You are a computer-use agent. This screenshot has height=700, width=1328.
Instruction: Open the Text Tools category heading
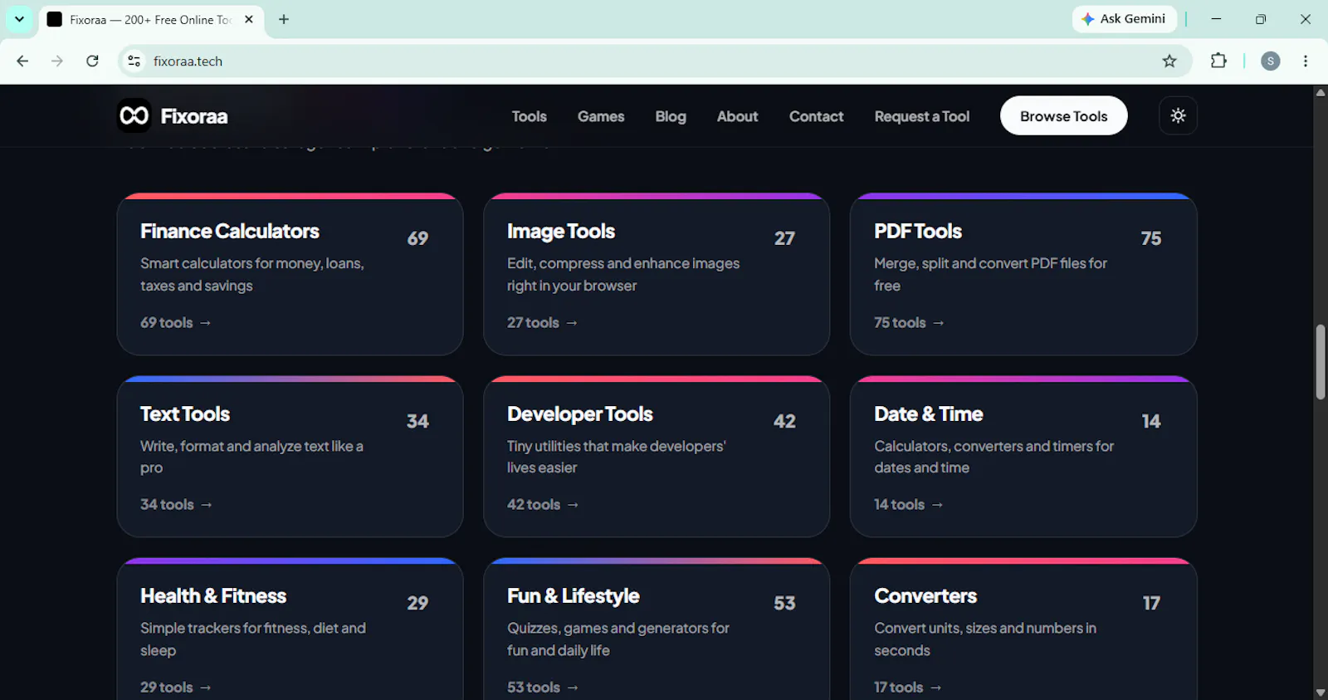185,414
